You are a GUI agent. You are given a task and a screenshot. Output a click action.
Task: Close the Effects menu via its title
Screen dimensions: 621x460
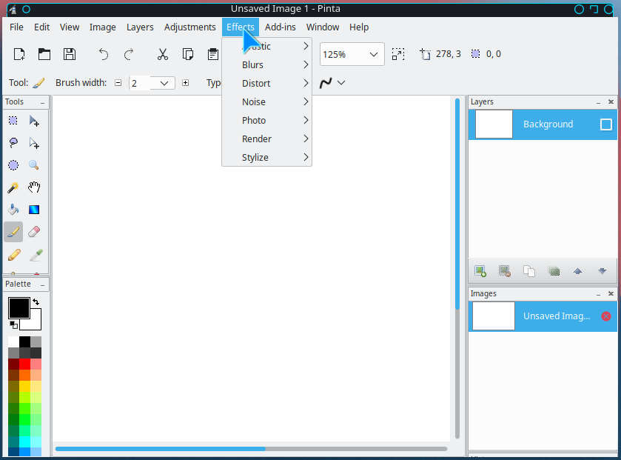[x=241, y=27]
